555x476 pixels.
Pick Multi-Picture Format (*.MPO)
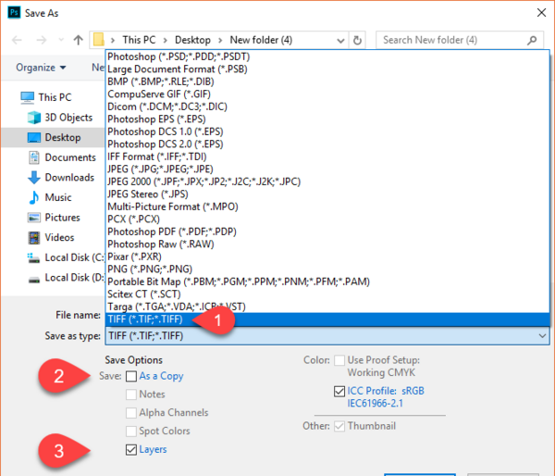point(327,207)
